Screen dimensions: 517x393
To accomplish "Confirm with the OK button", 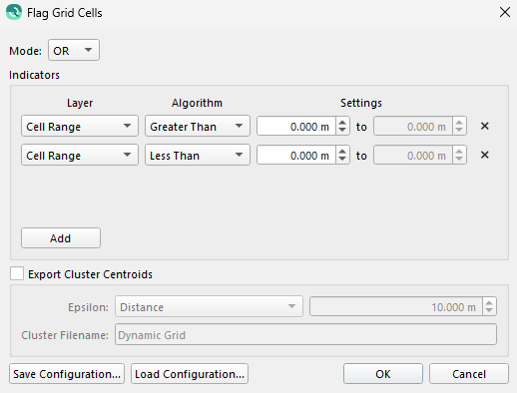I will [383, 374].
